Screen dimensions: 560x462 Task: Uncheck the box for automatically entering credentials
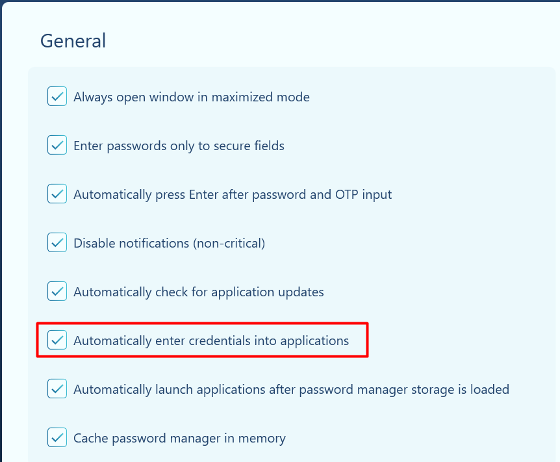tap(57, 340)
